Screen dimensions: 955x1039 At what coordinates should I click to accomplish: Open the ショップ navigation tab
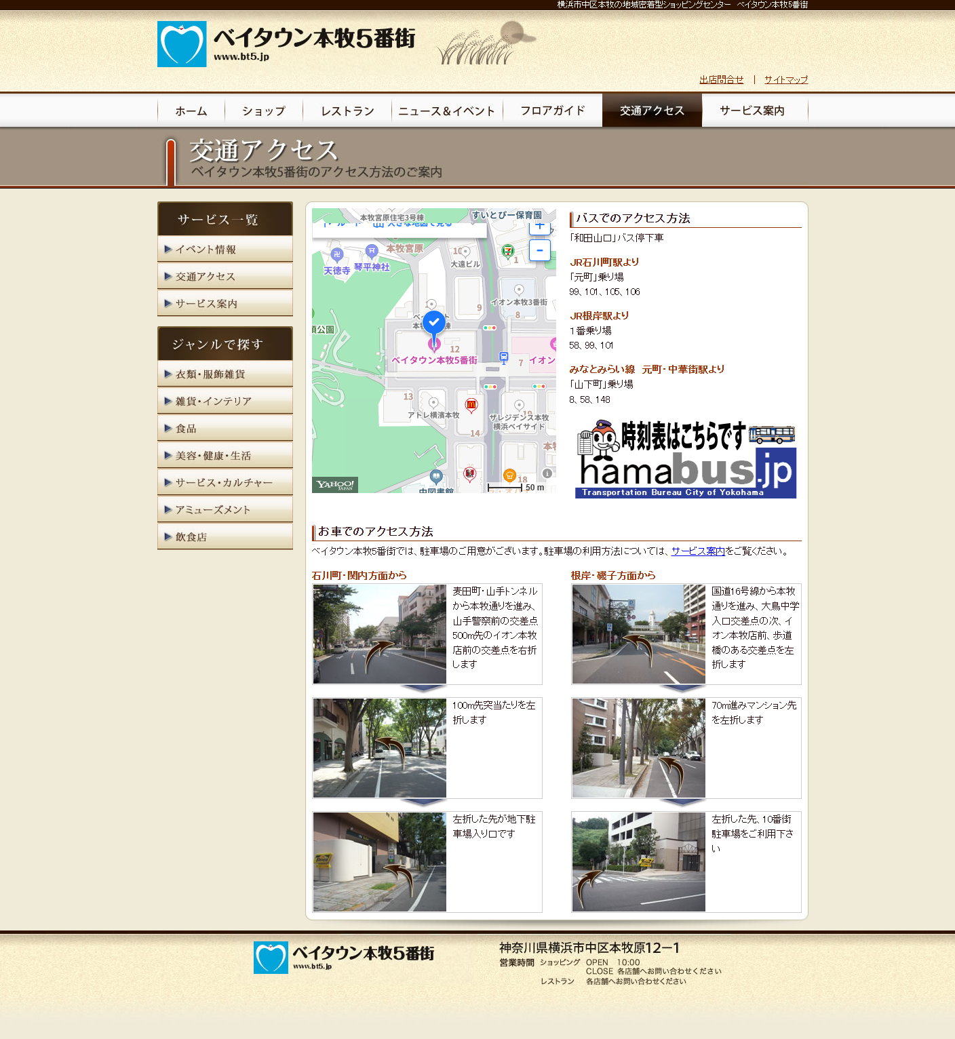tap(264, 111)
